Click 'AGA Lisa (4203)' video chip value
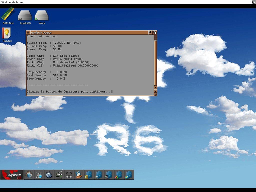Image resolution: width=256 pixels, height=192 pixels. coord(66,56)
